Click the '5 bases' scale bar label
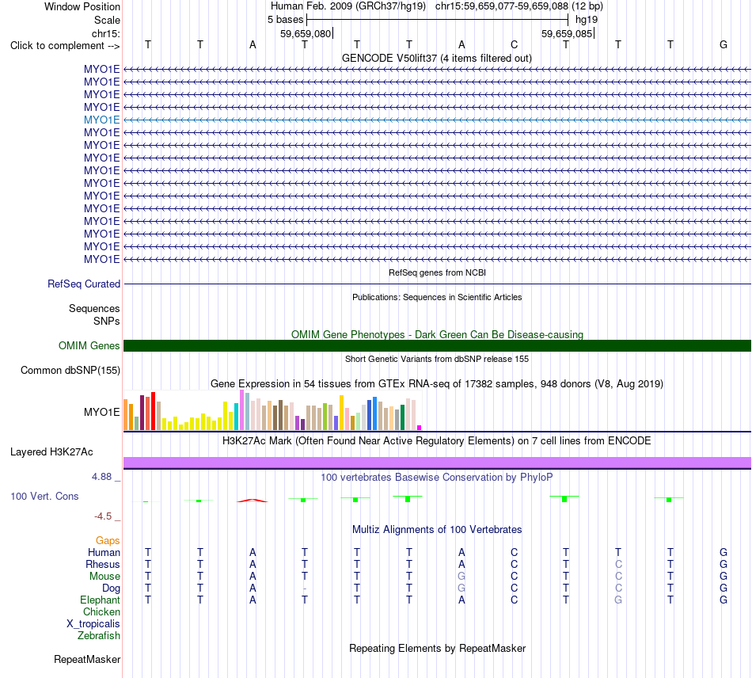This screenshot has height=678, width=752. coord(285,20)
